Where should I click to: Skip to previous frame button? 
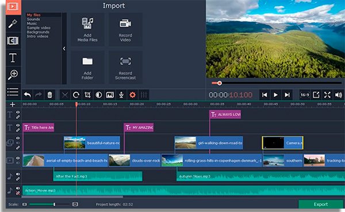(x=264, y=95)
